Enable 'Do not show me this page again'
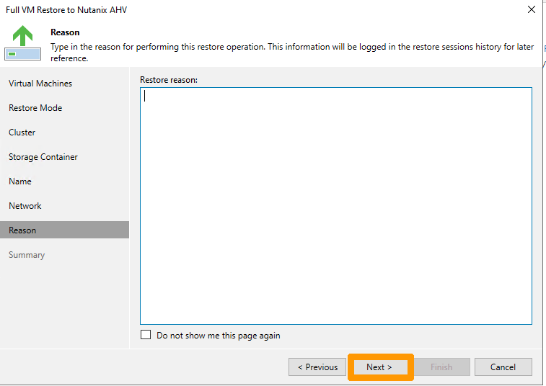546x386 pixels. 146,335
